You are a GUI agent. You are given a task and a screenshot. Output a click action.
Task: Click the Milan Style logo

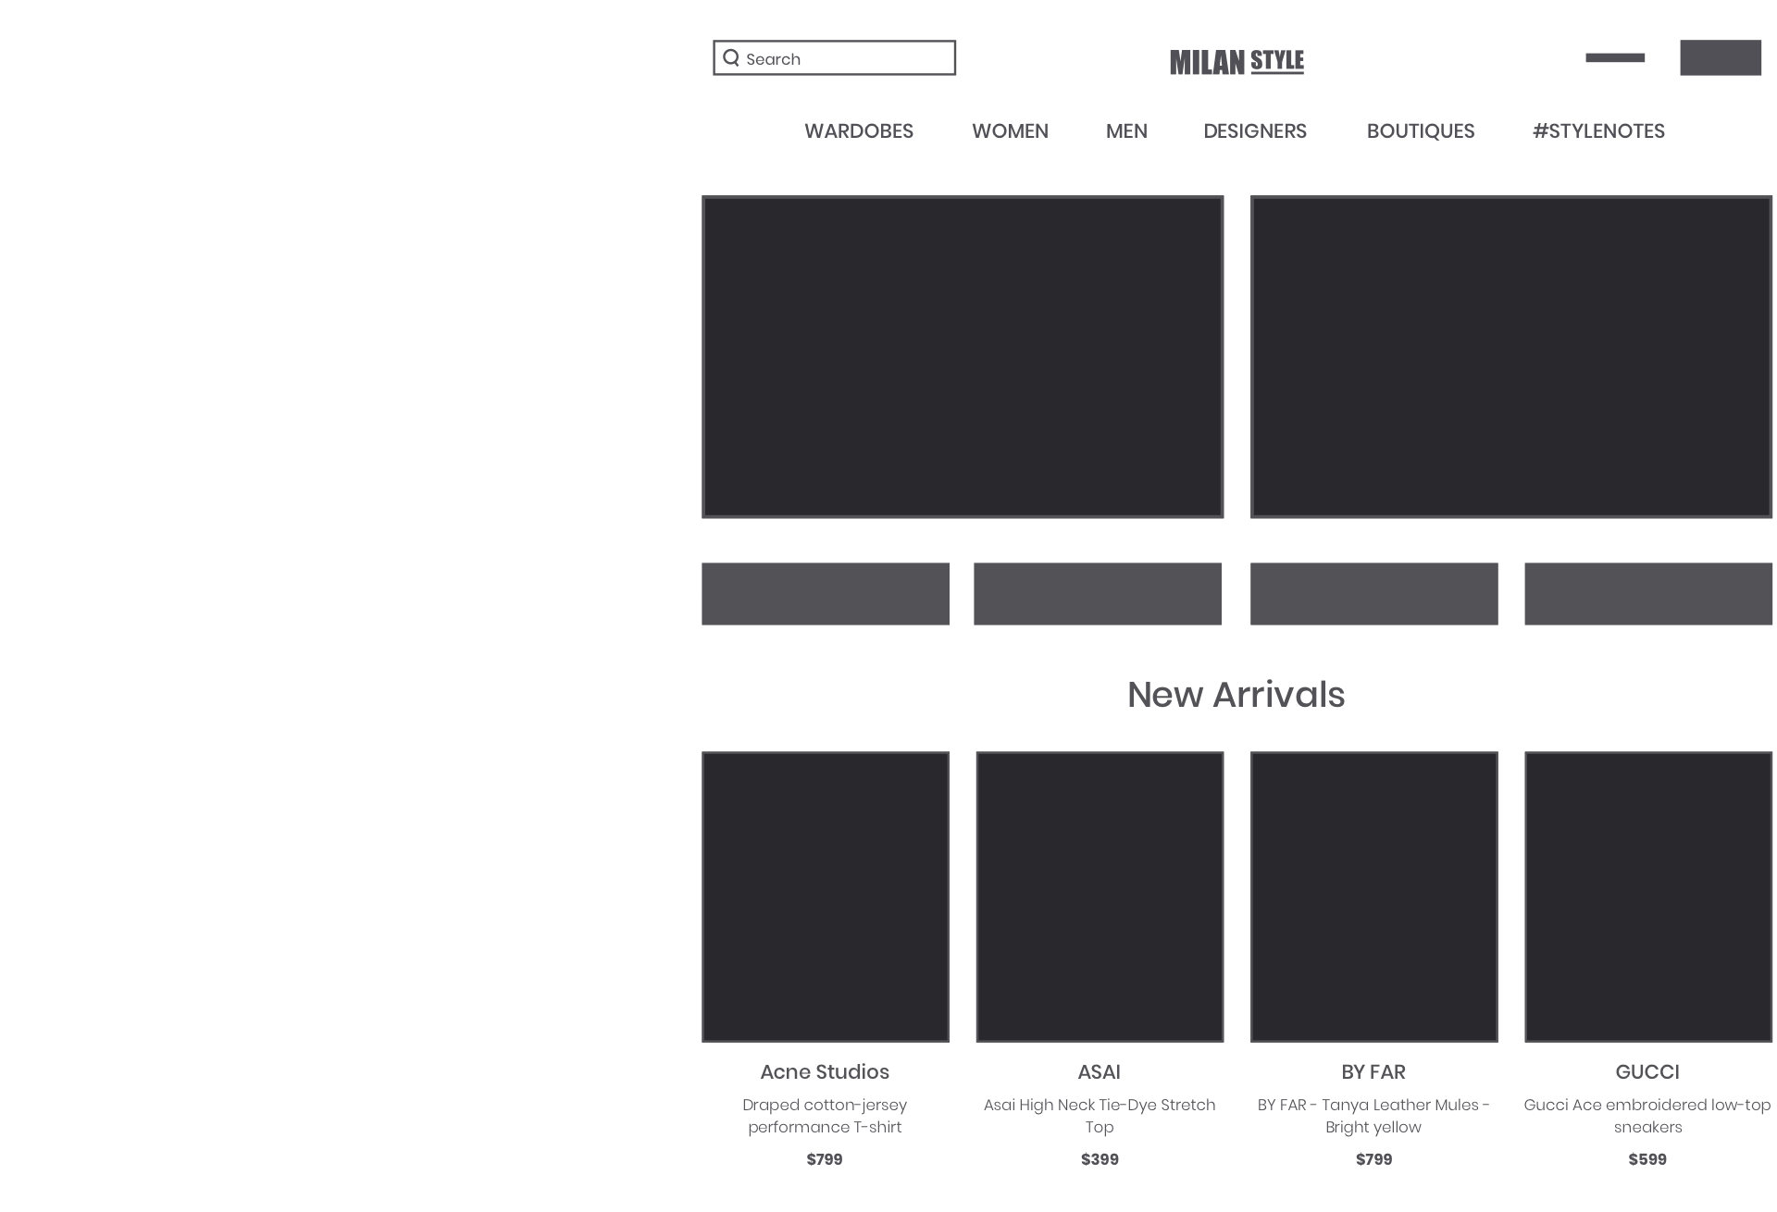(1236, 61)
